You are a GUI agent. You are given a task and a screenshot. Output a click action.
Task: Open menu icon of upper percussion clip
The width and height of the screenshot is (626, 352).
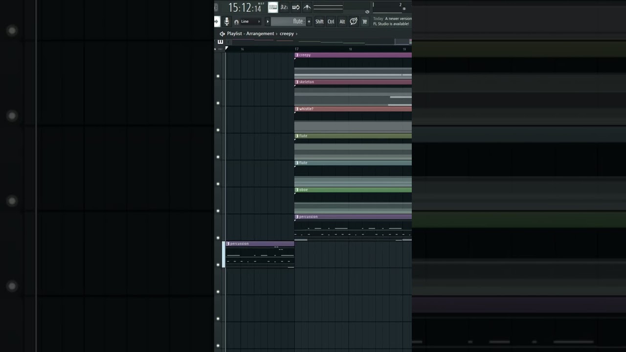pyautogui.click(x=297, y=217)
